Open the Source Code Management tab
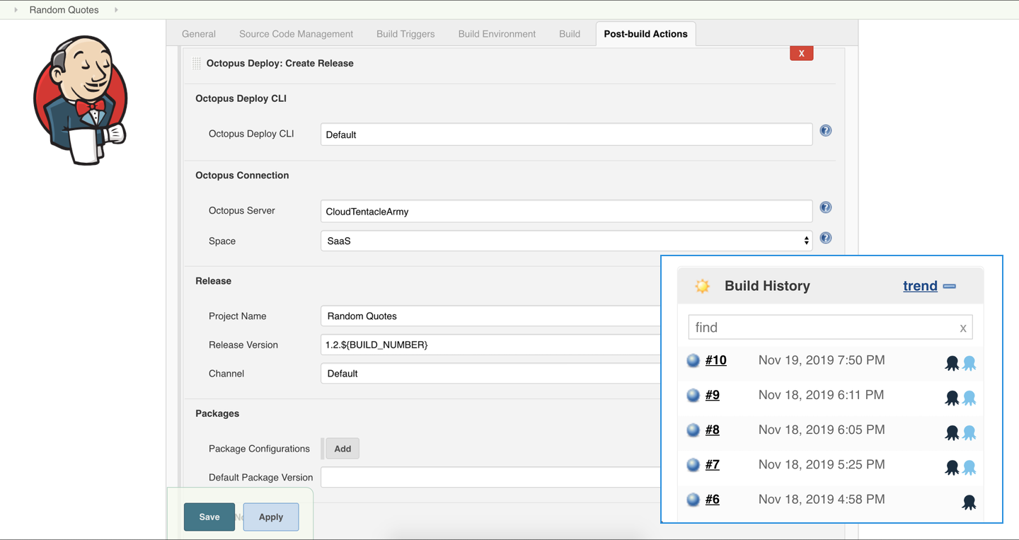The height and width of the screenshot is (540, 1019). pos(296,33)
